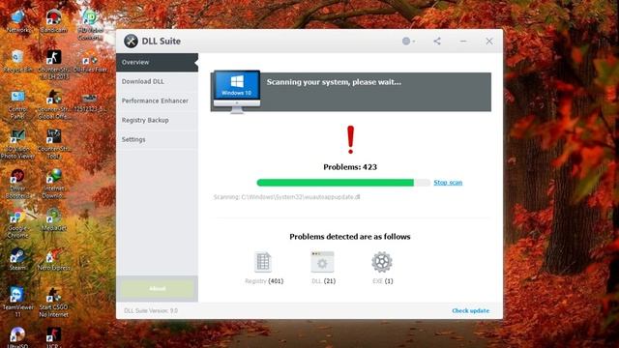Open the Performance Enhancer section
Screen dimensions: 619x348
pyautogui.click(x=157, y=101)
